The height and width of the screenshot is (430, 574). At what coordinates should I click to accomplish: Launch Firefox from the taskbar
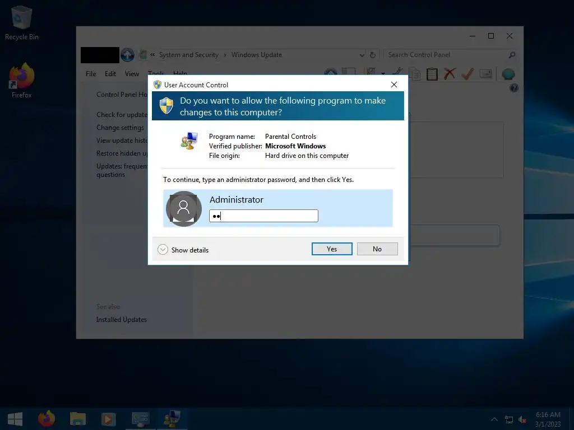coord(47,419)
